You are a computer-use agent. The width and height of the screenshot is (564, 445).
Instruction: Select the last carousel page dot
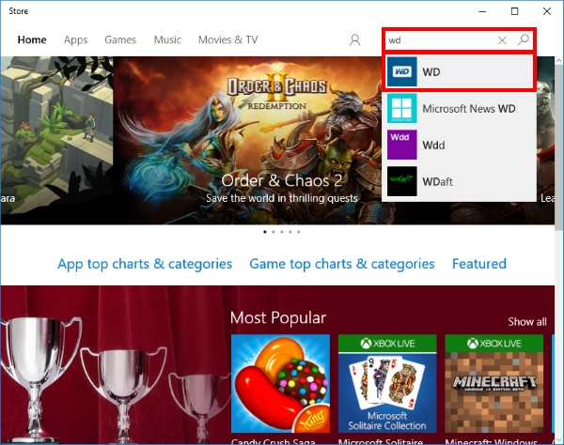click(x=299, y=232)
